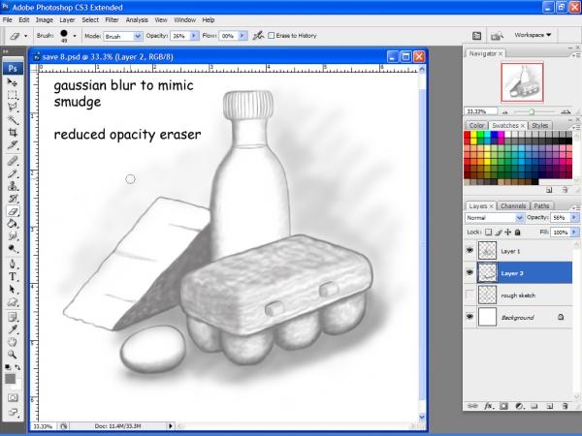582x436 pixels.
Task: Open the Layer menu
Action: point(67,20)
